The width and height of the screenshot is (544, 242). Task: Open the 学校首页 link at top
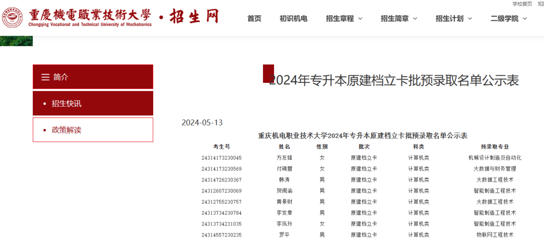click(x=522, y=4)
